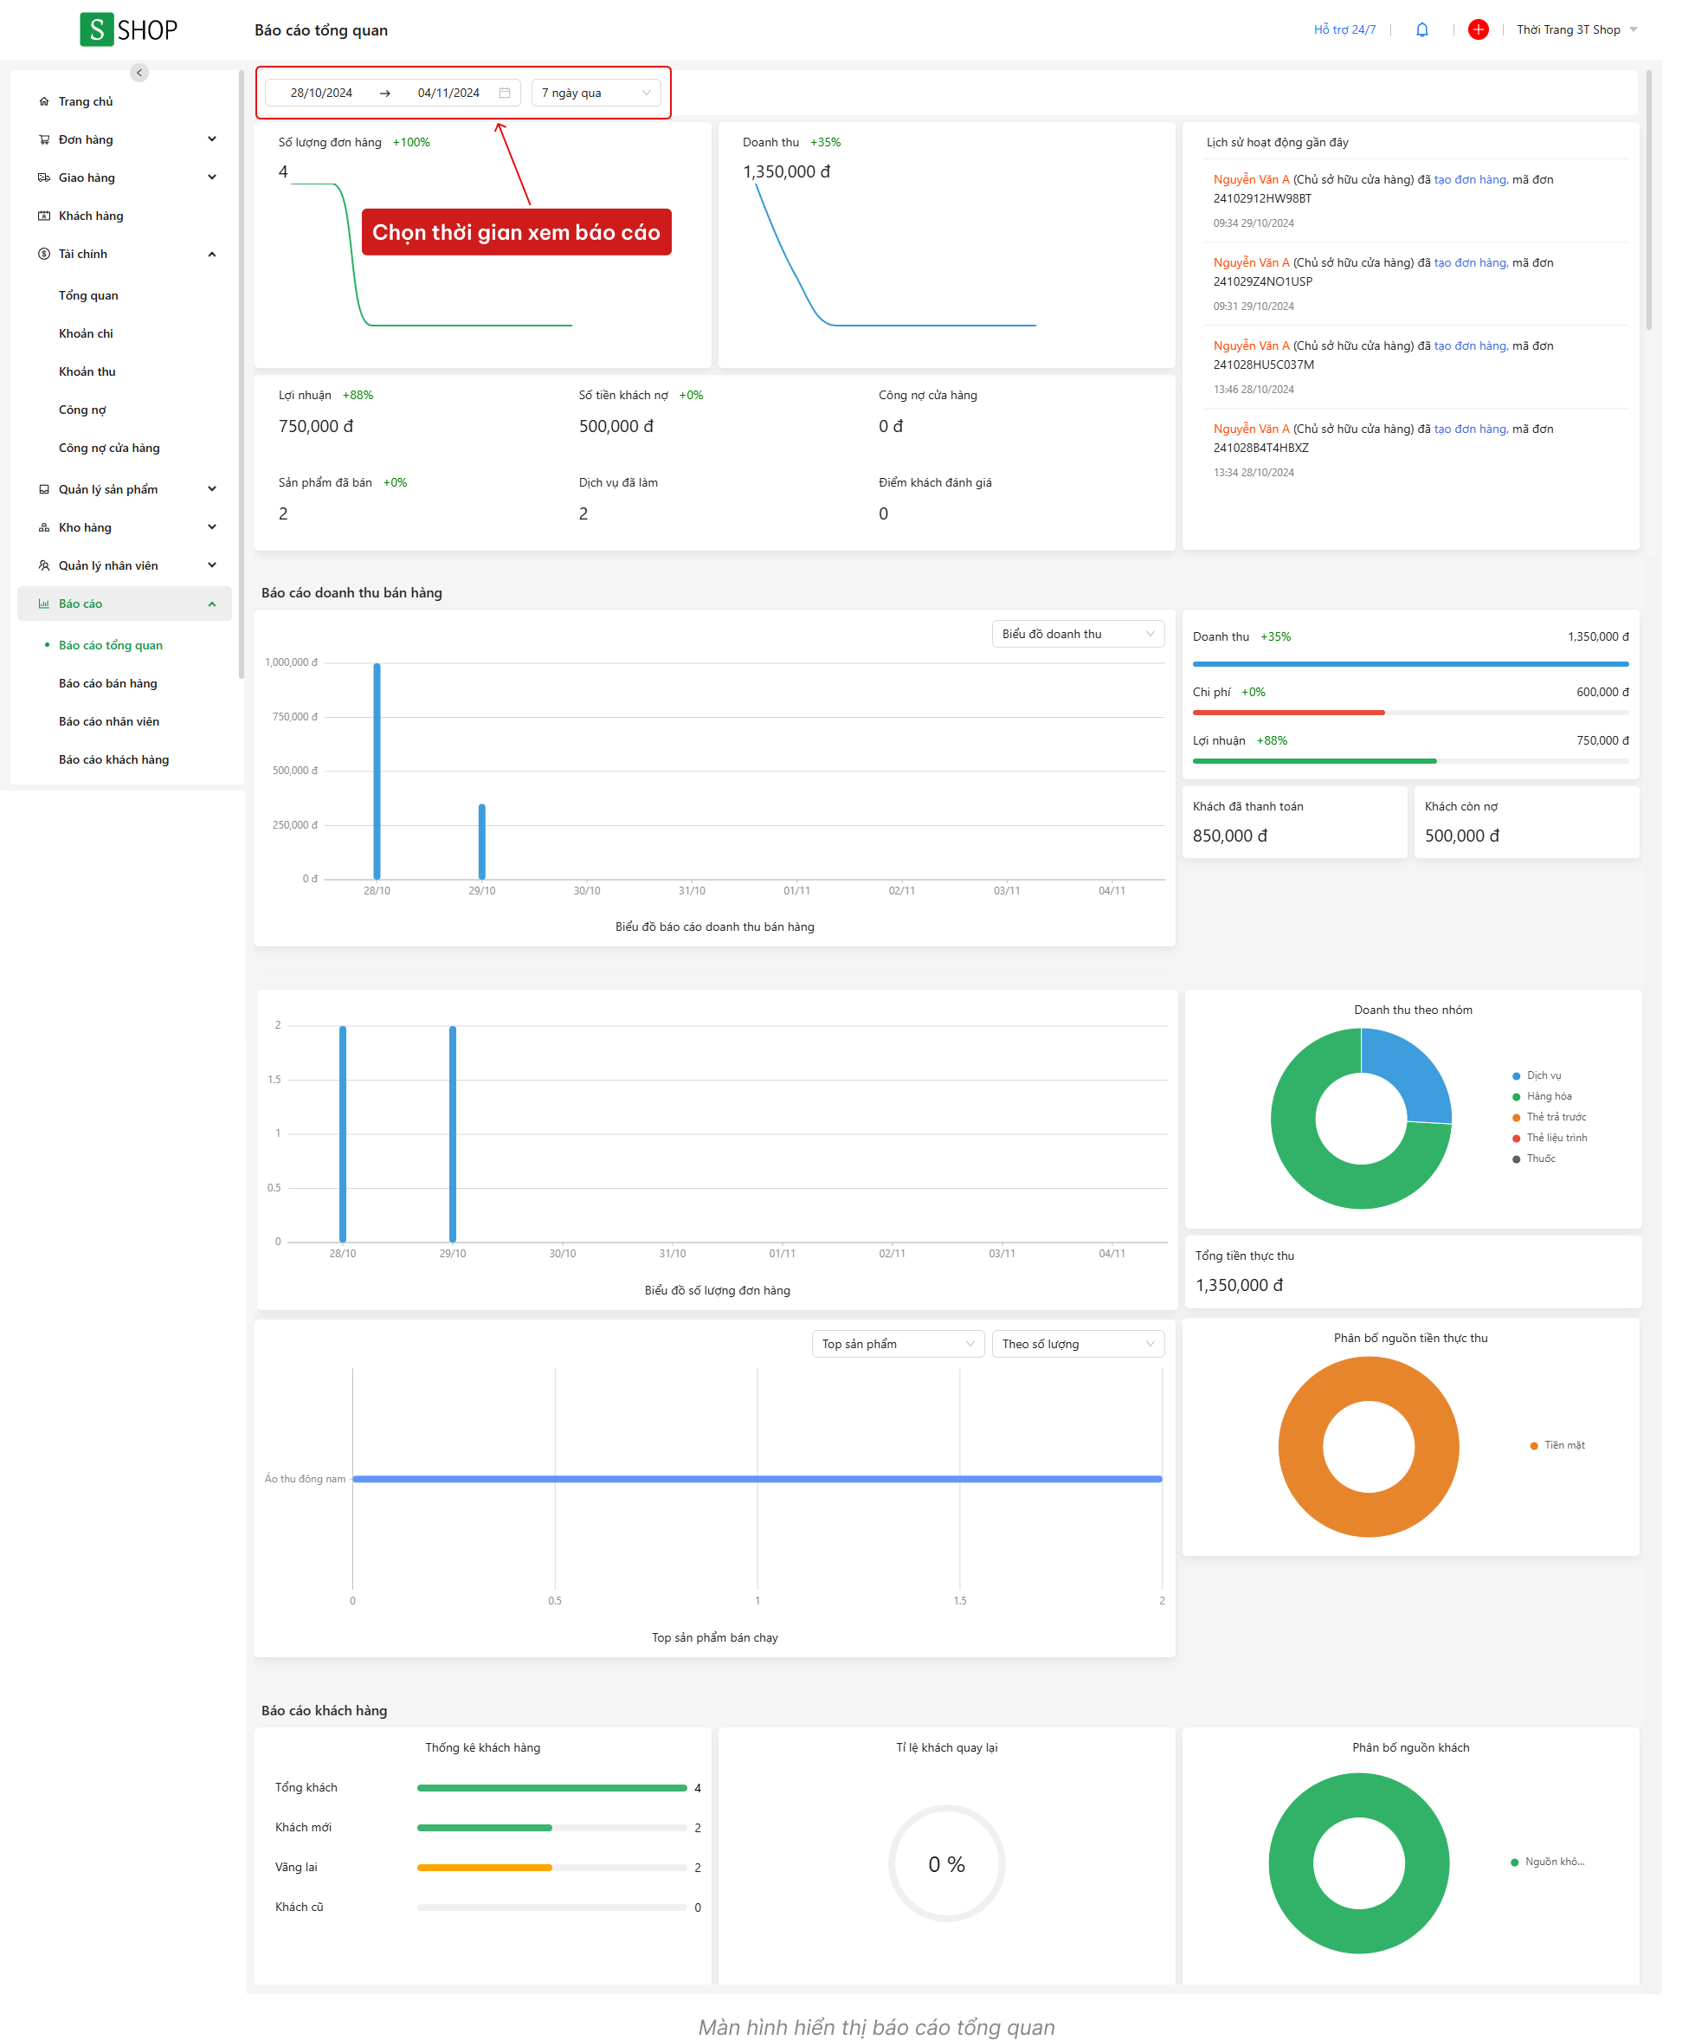Click the 29/10 revenue bar
The width and height of the screenshot is (1708, 2040).
click(481, 842)
